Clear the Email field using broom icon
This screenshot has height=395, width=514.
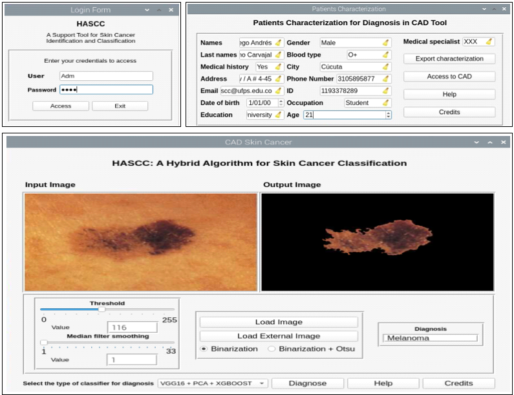(278, 91)
